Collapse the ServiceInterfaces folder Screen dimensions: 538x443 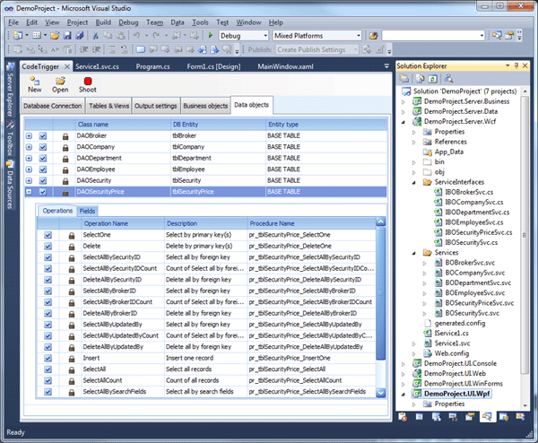click(413, 183)
